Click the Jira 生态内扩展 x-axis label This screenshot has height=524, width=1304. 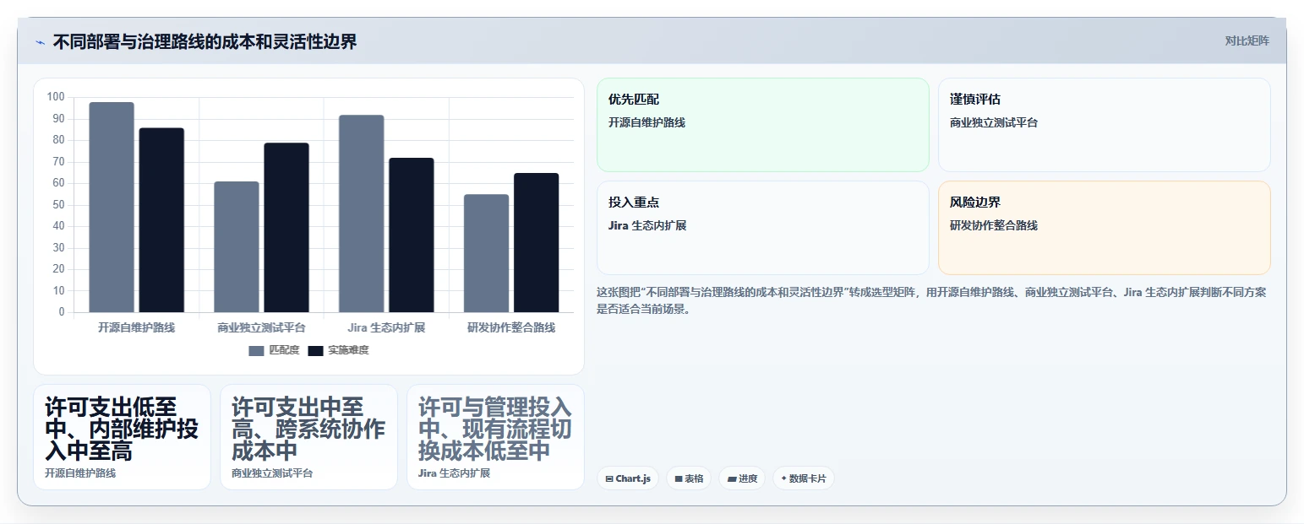point(386,327)
